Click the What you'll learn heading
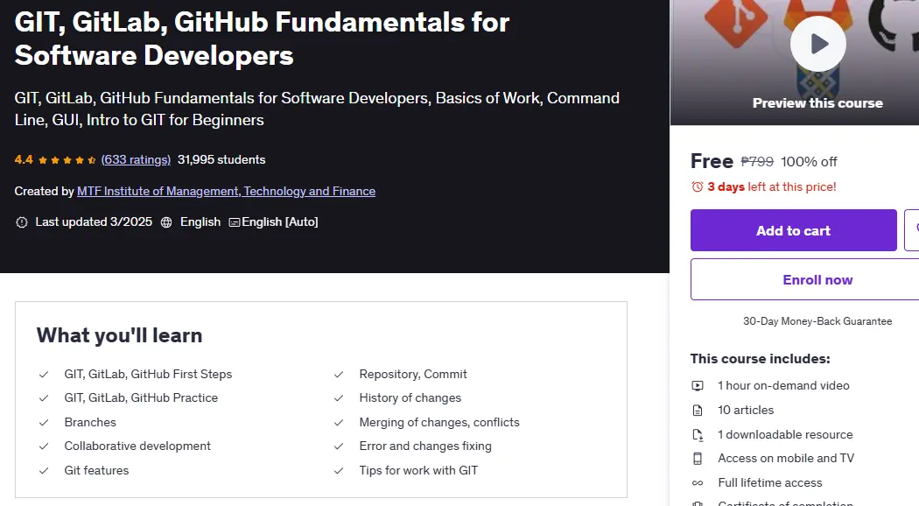Image resolution: width=919 pixels, height=506 pixels. coord(120,335)
